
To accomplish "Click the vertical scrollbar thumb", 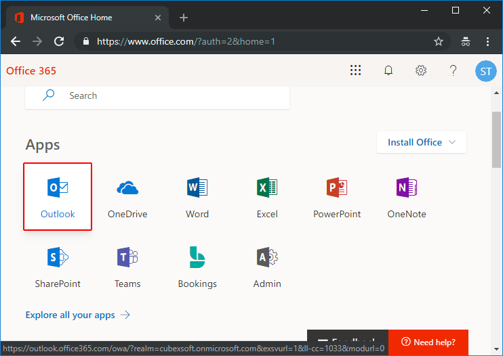I will click(x=497, y=139).
